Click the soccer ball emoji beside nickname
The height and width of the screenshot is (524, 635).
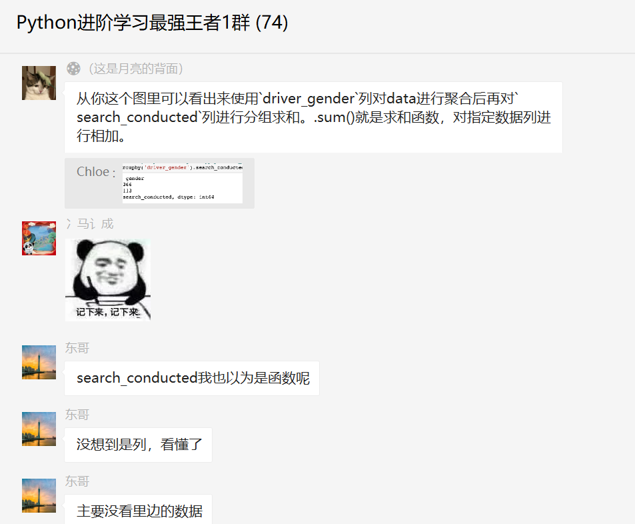pyautogui.click(x=74, y=69)
